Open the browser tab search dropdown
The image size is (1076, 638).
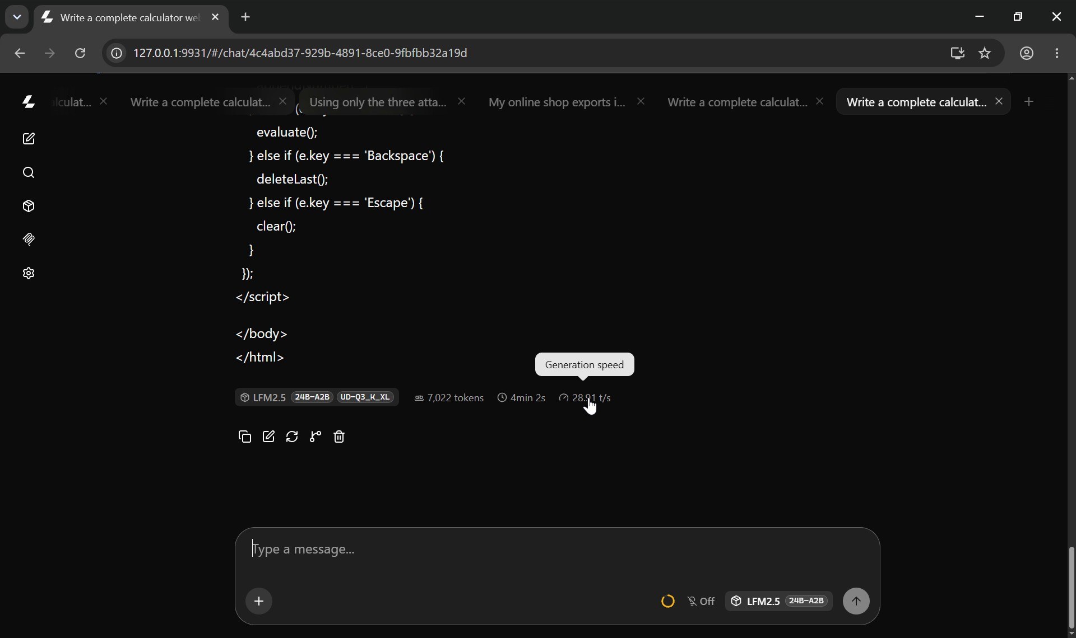[x=17, y=17]
